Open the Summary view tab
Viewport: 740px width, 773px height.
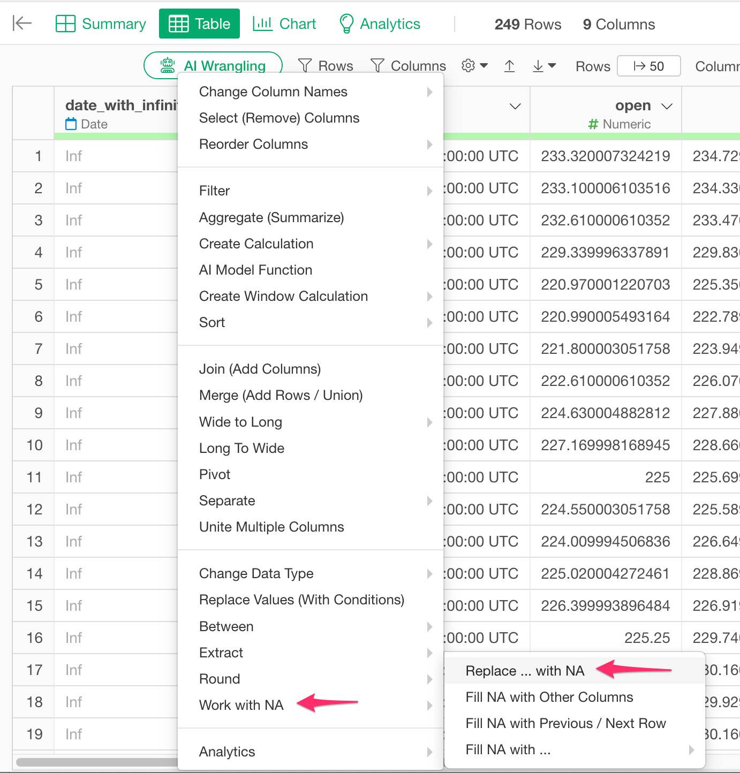point(101,24)
